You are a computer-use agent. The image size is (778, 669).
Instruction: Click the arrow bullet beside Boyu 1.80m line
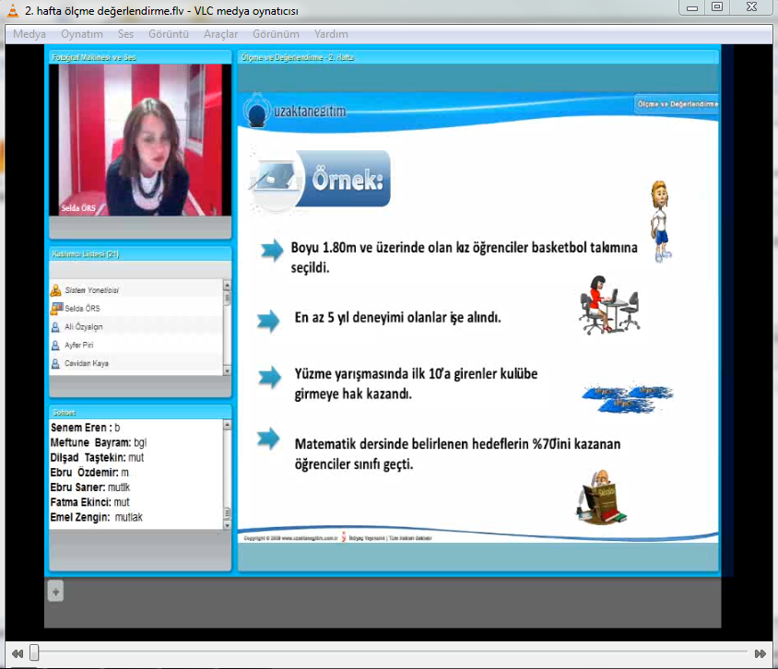(x=272, y=250)
